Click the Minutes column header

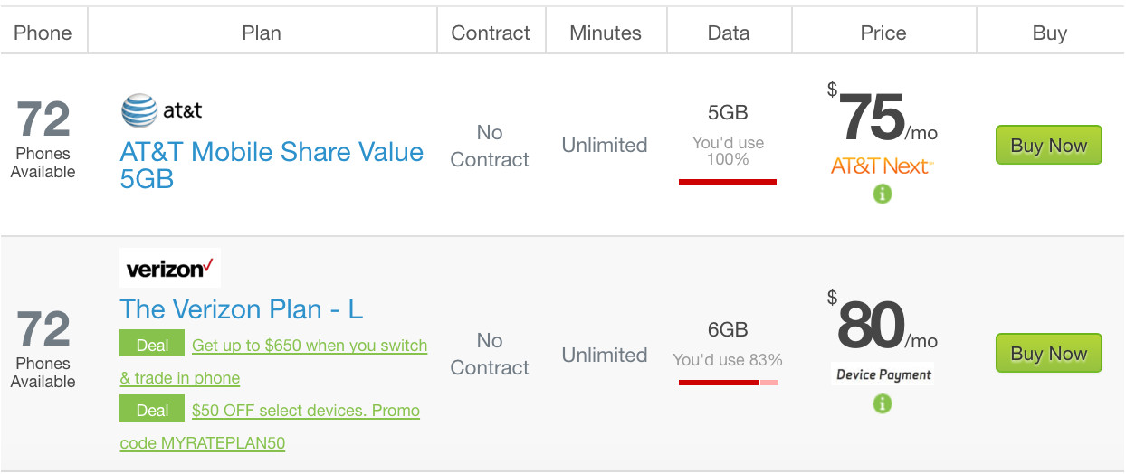[x=606, y=33]
